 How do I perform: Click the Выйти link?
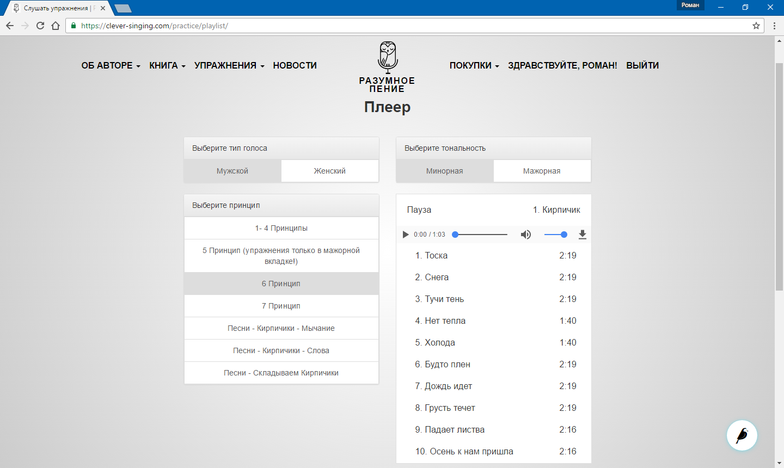(642, 65)
